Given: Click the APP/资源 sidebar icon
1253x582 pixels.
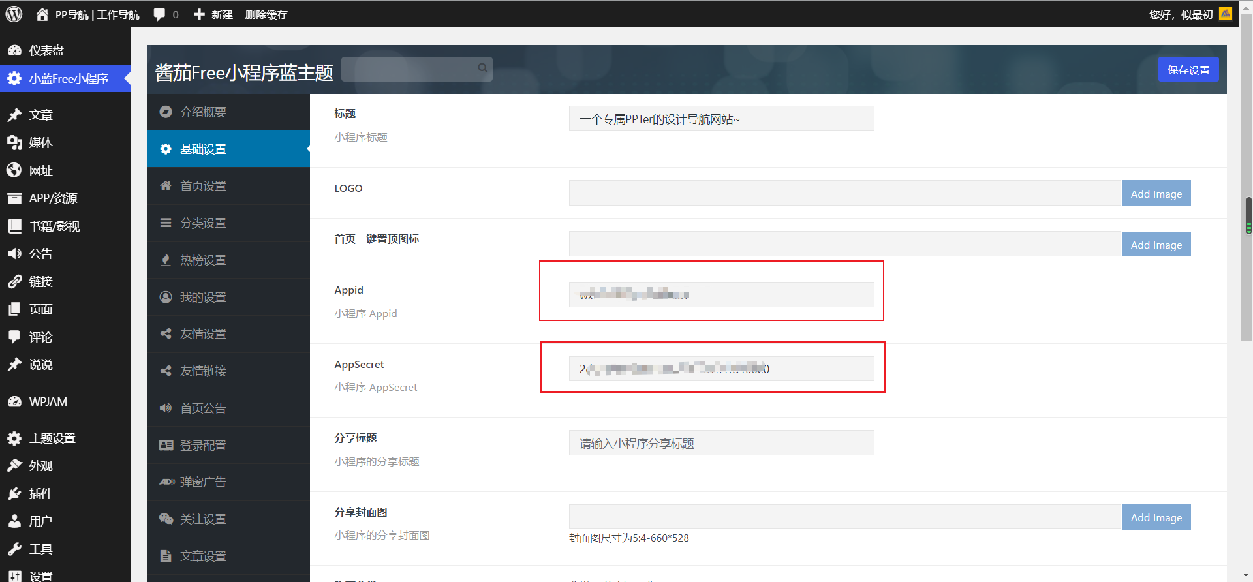Looking at the screenshot, I should (x=14, y=198).
